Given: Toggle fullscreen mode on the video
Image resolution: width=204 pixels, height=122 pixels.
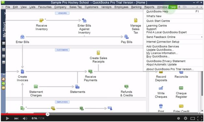Looking at the screenshot, I should [x=199, y=118].
